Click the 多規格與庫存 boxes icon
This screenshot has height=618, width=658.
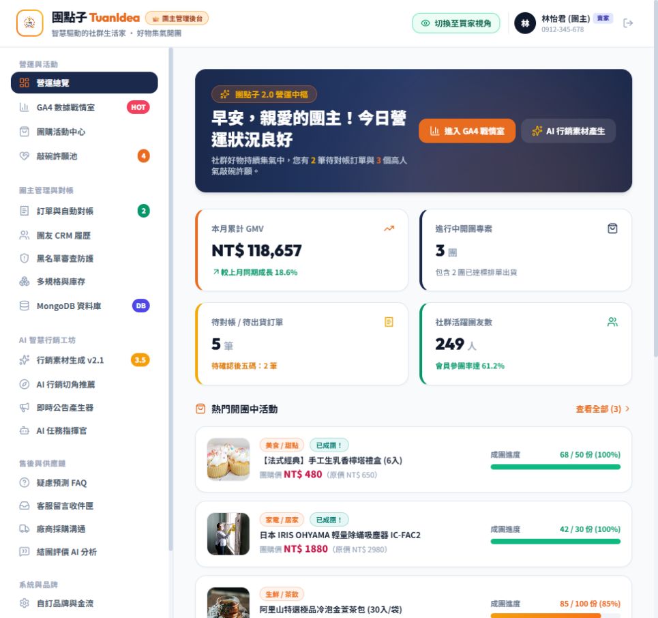pyautogui.click(x=25, y=281)
